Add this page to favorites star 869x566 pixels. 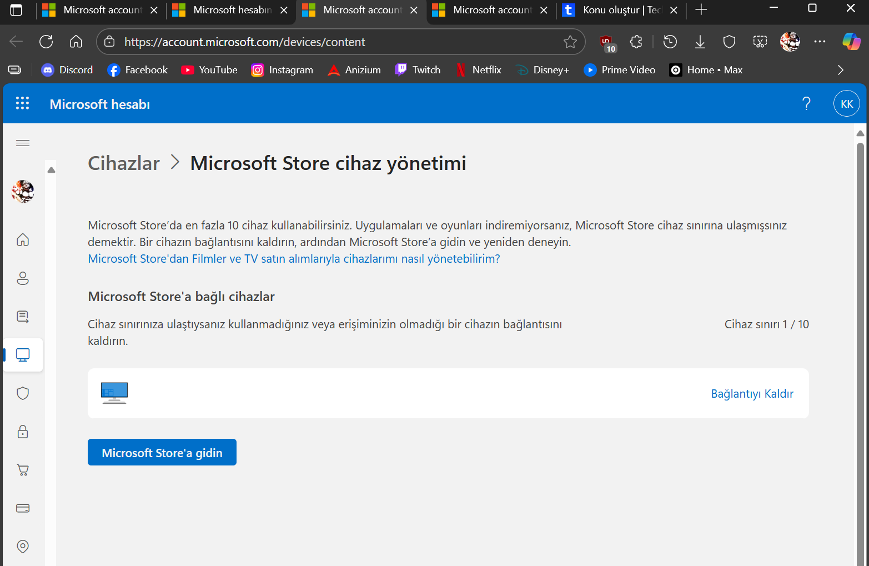pos(570,42)
